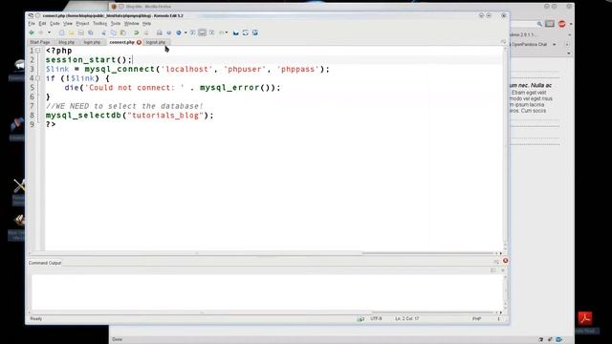Open the Toolbox menu

pos(99,23)
